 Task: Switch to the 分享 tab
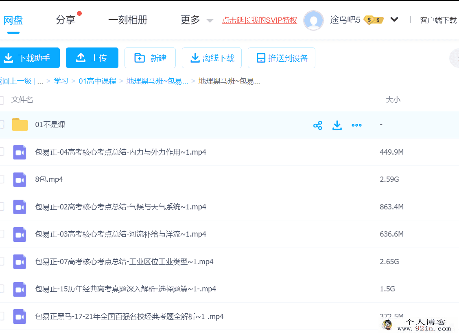click(x=66, y=20)
